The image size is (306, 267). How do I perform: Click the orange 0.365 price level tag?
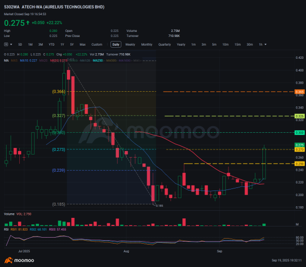pyautogui.click(x=299, y=92)
